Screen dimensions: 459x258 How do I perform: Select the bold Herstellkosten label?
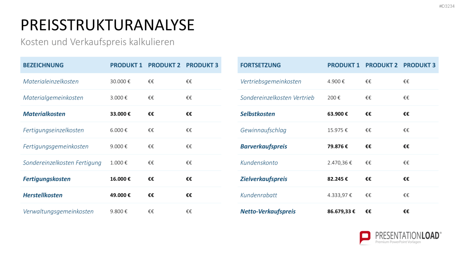click(x=43, y=195)
